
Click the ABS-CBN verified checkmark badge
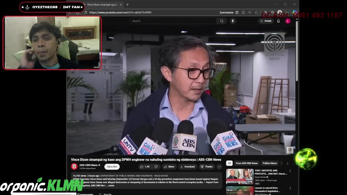(99, 165)
